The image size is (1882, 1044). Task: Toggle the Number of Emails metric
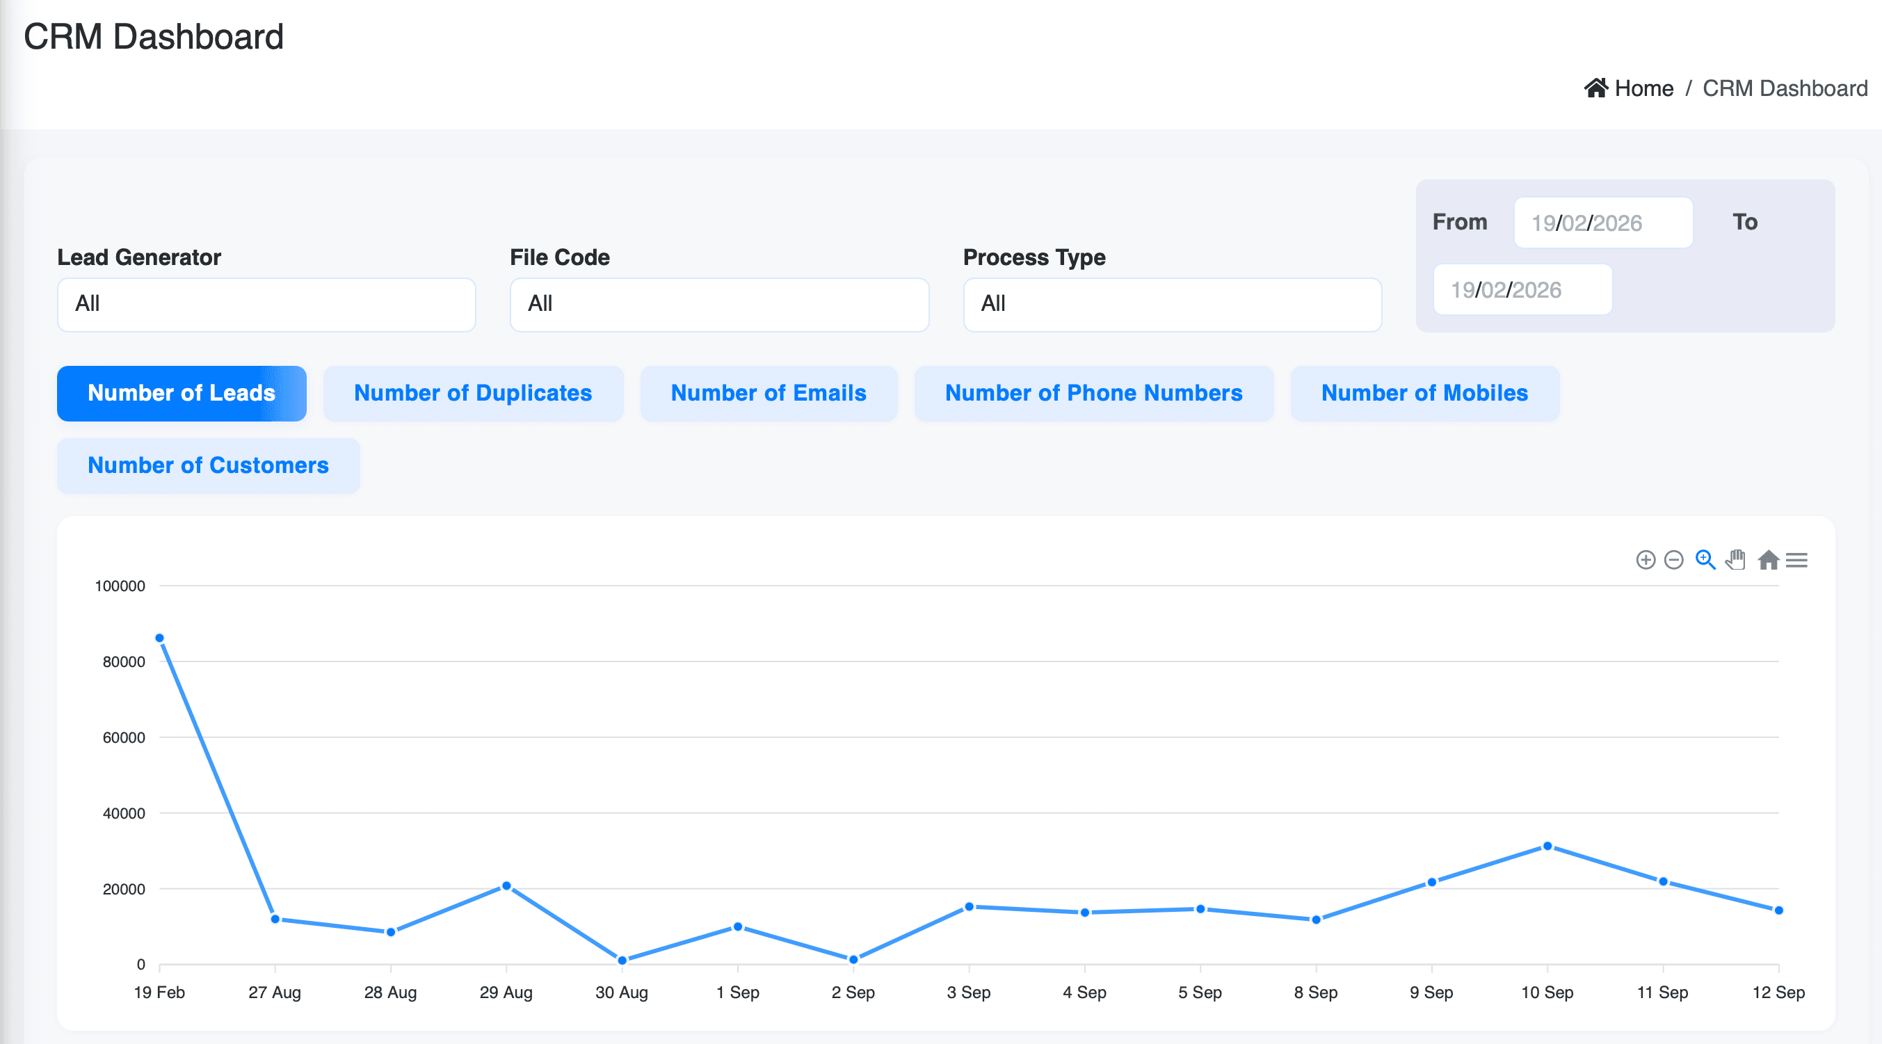(768, 393)
